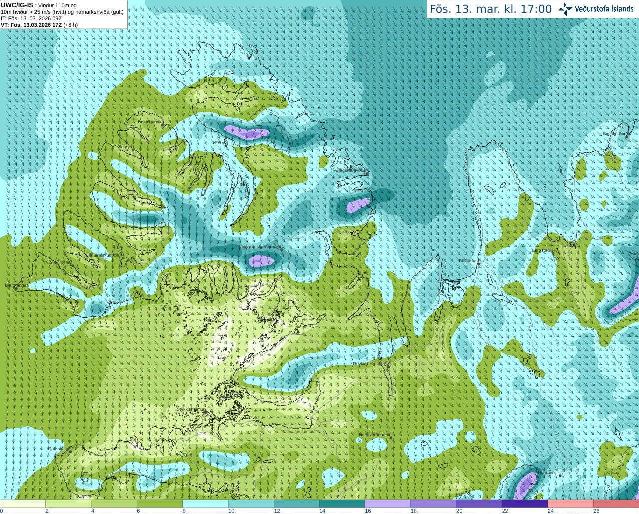This screenshot has height=514, width=639.
Task: Click the legend scale number 16
Action: pyautogui.click(x=368, y=511)
